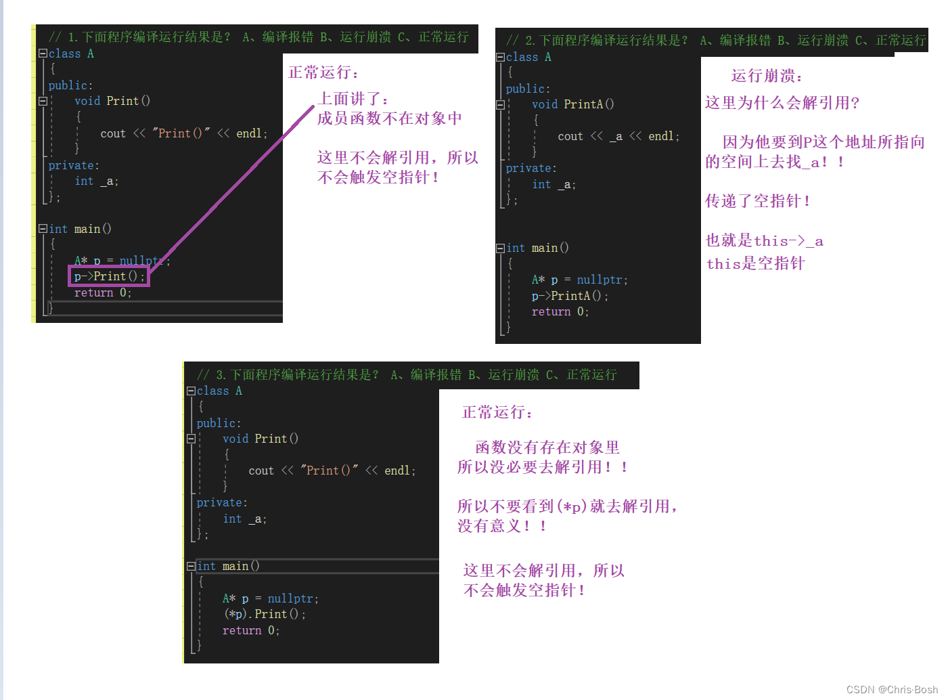Click the comment line starting with "// 3."

click(407, 374)
